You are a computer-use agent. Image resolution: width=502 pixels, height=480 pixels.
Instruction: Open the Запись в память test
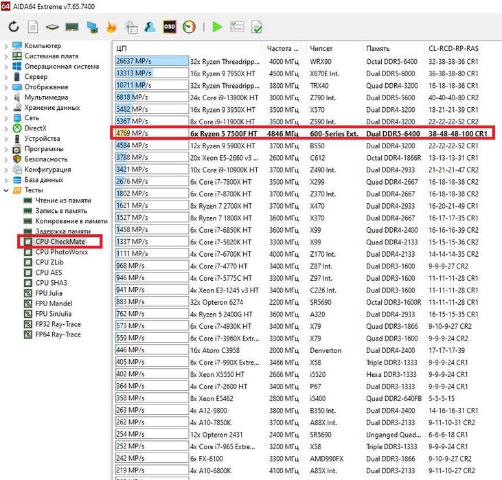pos(61,211)
